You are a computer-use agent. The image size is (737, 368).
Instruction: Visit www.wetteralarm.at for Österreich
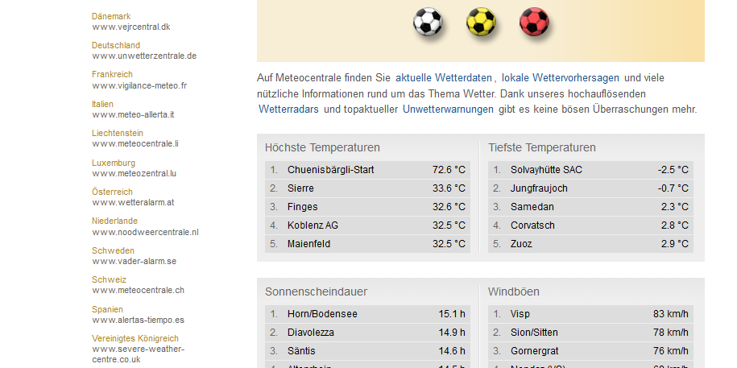click(x=133, y=202)
